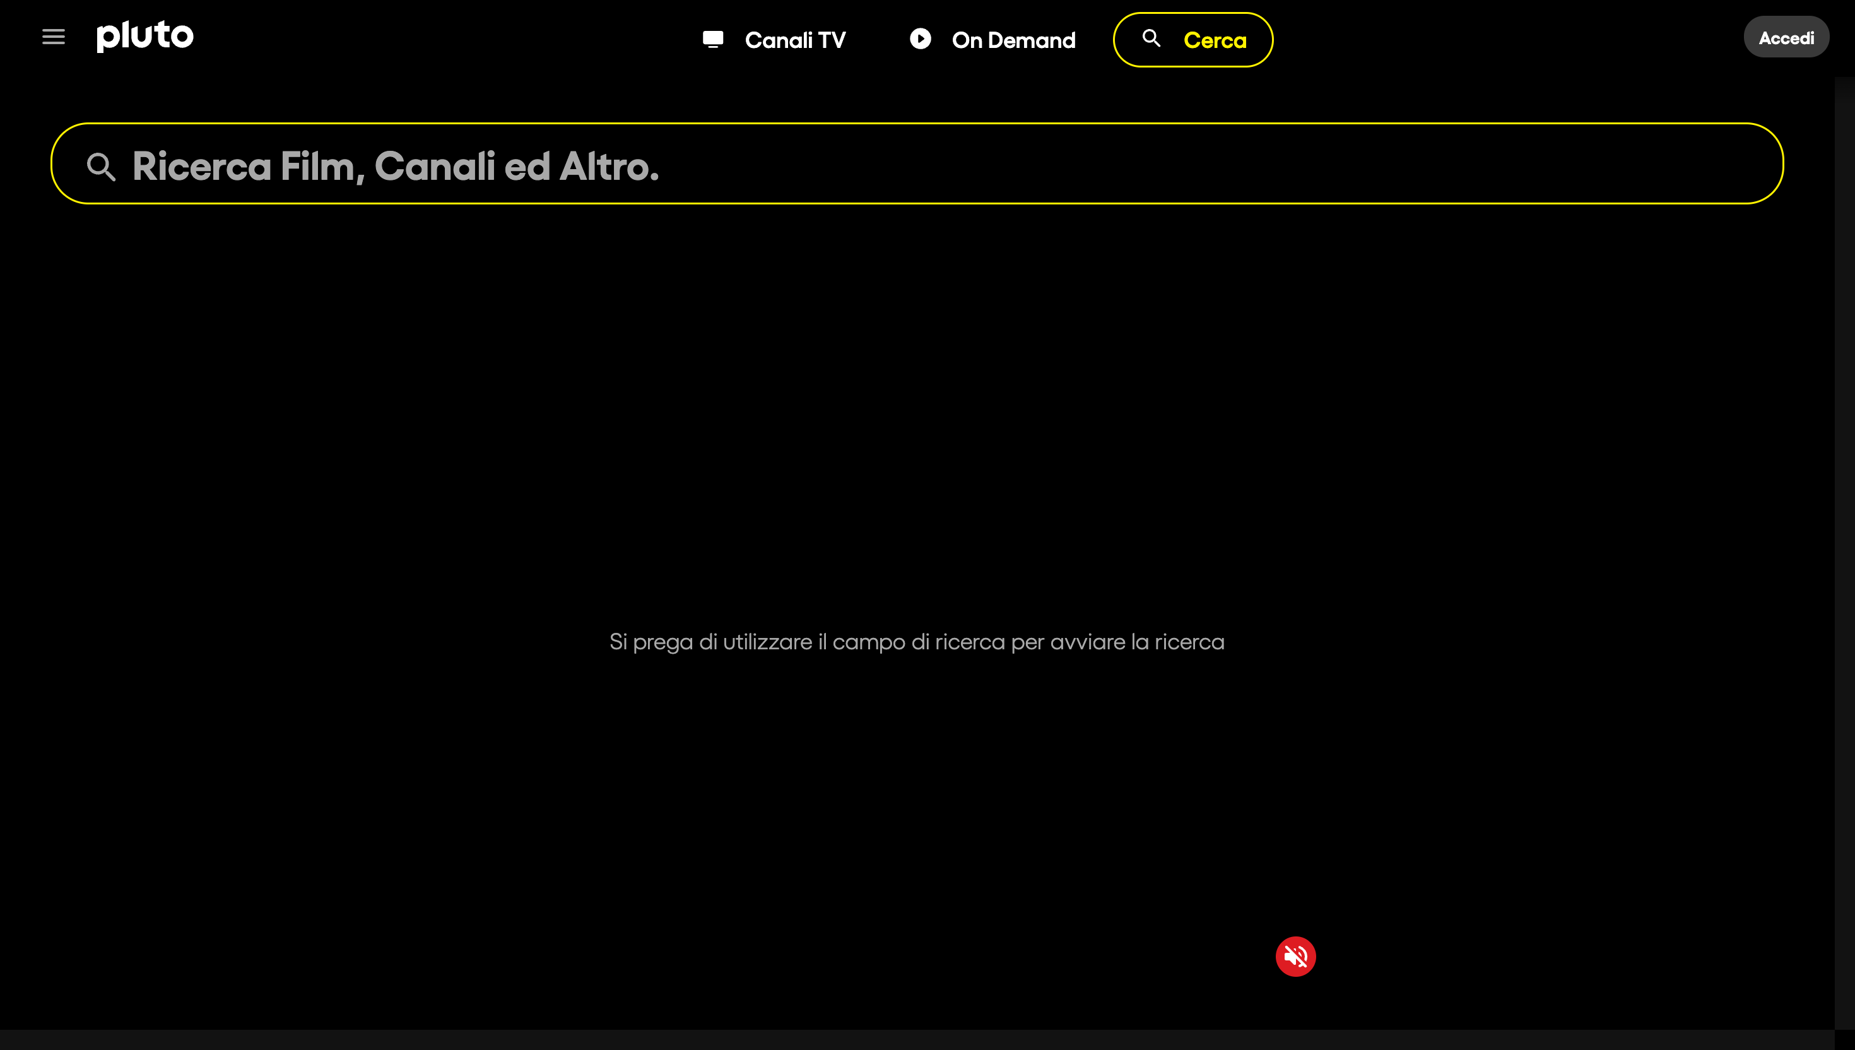Click the play circle icon beside On Demand
1855x1050 pixels.
(920, 39)
